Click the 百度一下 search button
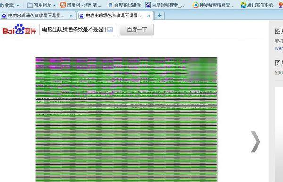 (136, 30)
